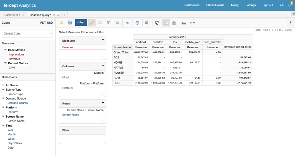
Task: Collapse the Time dimension group
Action: pyautogui.click(x=3, y=125)
